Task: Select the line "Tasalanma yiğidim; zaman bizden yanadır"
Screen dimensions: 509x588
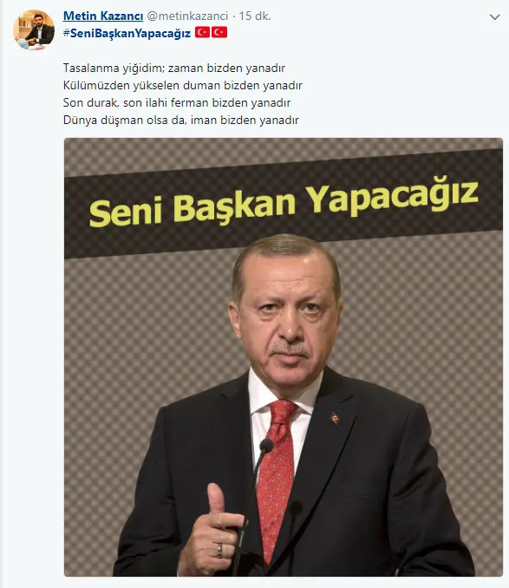Action: [174, 69]
